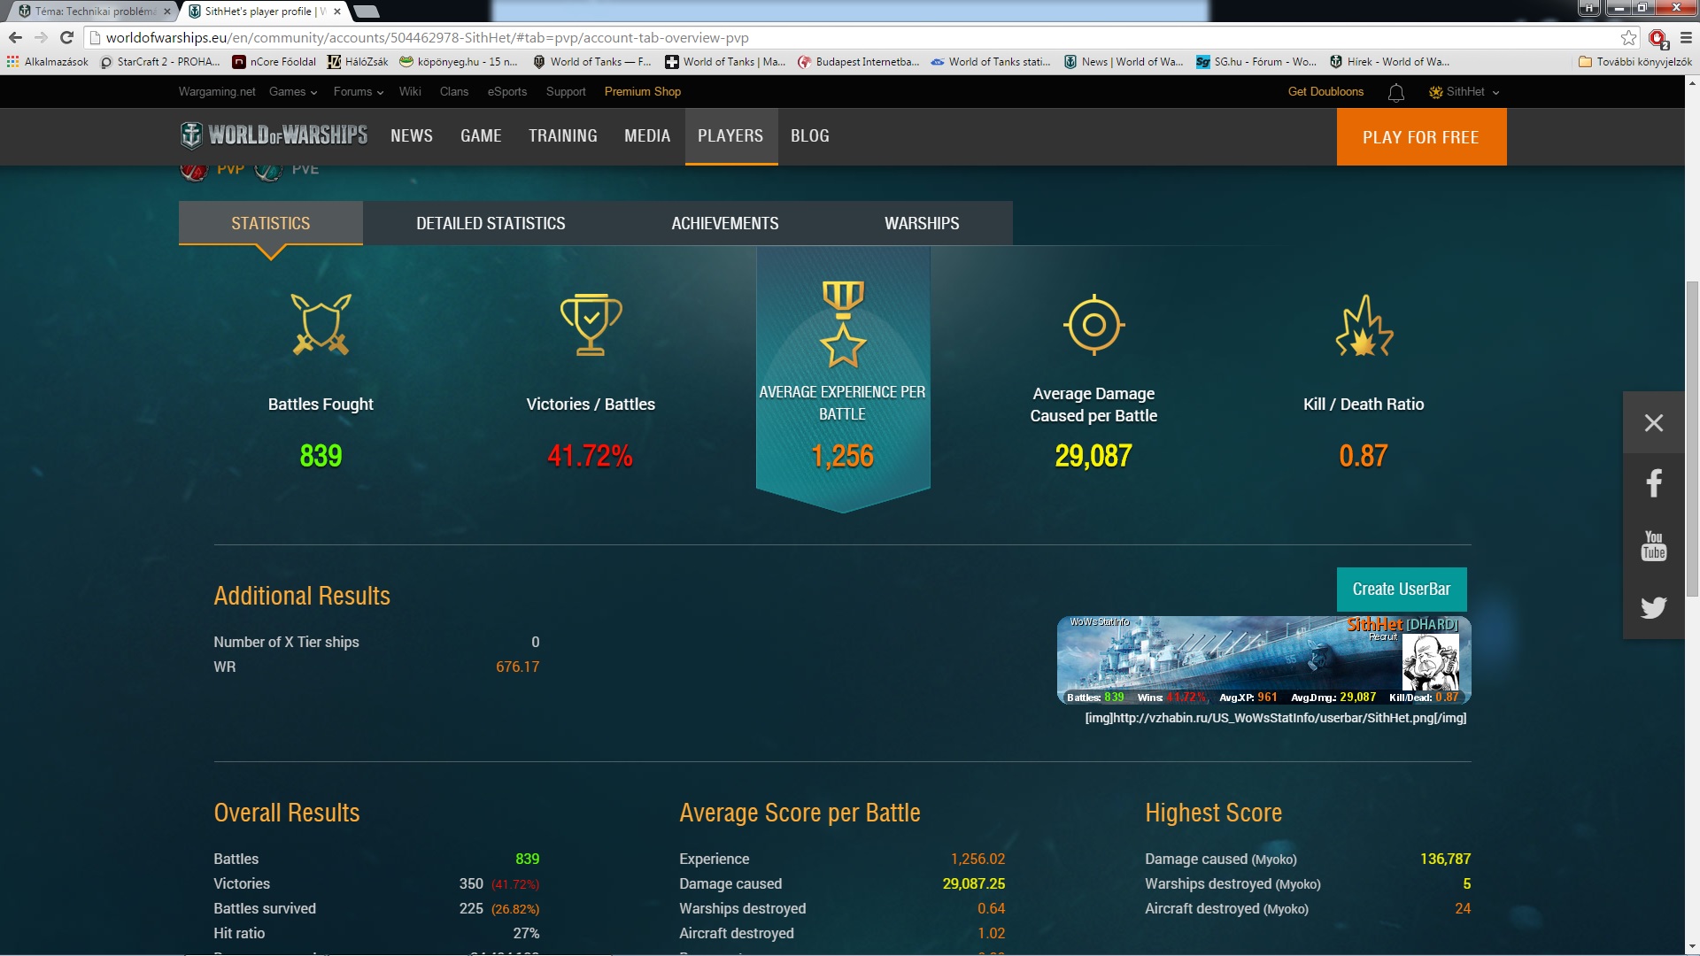The image size is (1700, 956).
Task: Click the Average Damage target icon
Action: pyautogui.click(x=1093, y=325)
